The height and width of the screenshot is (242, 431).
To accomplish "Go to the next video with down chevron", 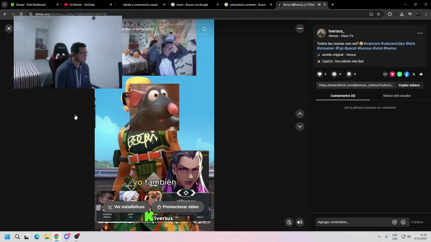I will [300, 126].
